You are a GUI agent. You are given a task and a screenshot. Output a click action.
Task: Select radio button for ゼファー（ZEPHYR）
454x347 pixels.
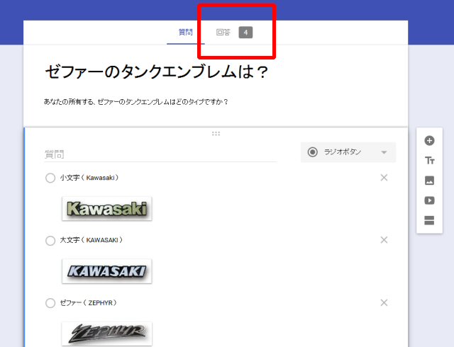click(50, 303)
